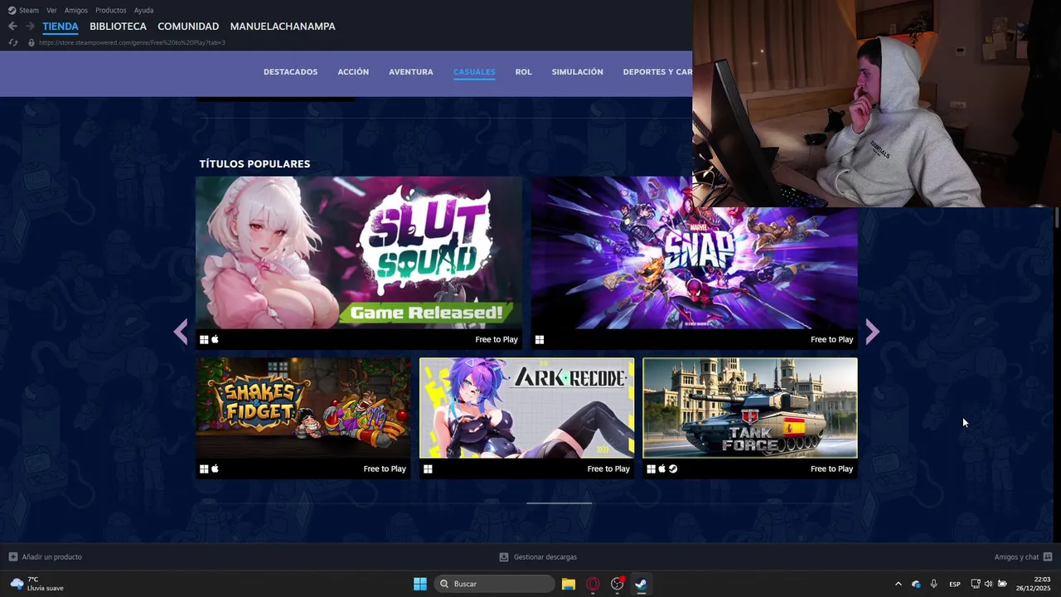Click the store page URL address
The image size is (1061, 597).
[x=132, y=42]
